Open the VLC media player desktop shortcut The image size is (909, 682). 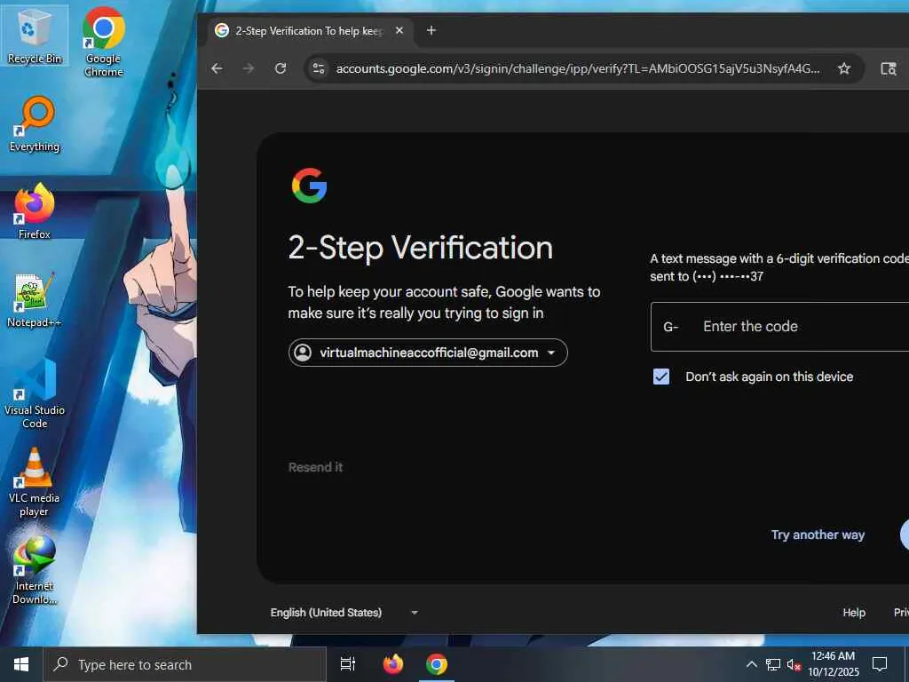tap(35, 482)
